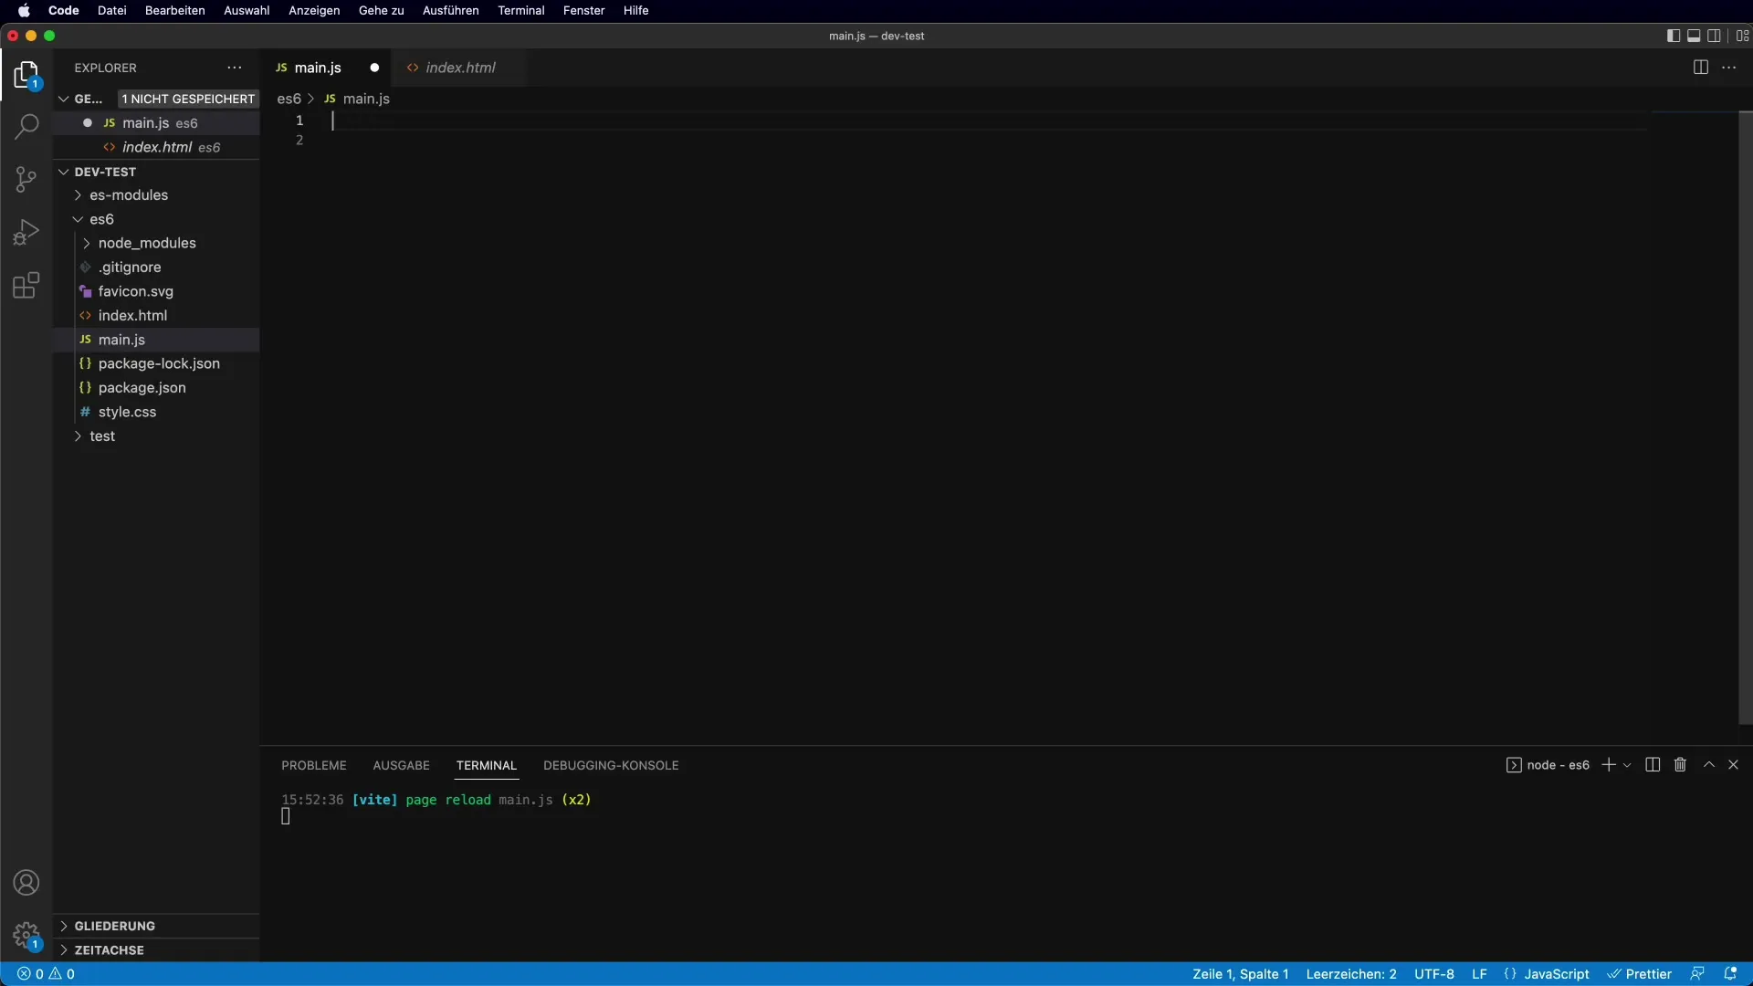The height and width of the screenshot is (986, 1753).
Task: Click es6 breadcrumb segment
Action: (x=289, y=99)
